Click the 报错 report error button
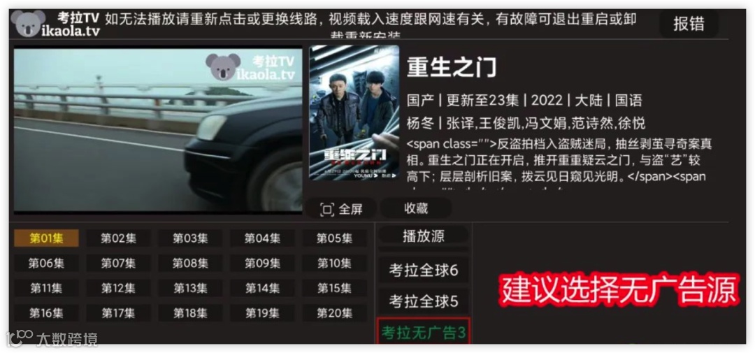This screenshot has height=353, width=755. click(x=689, y=24)
